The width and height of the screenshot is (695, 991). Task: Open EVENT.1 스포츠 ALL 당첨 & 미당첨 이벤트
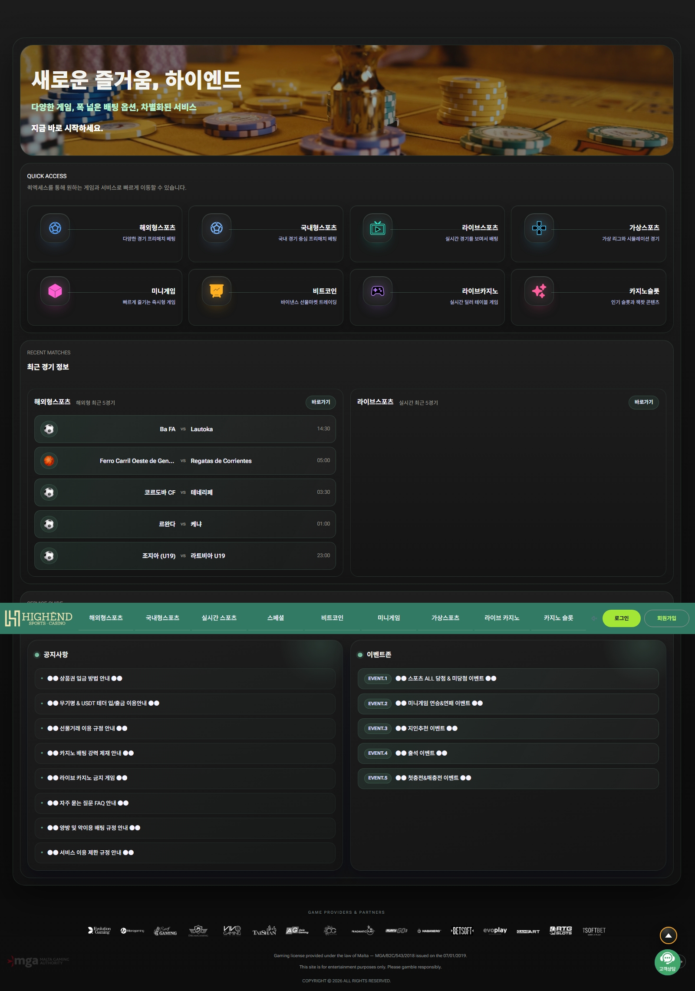(x=508, y=679)
